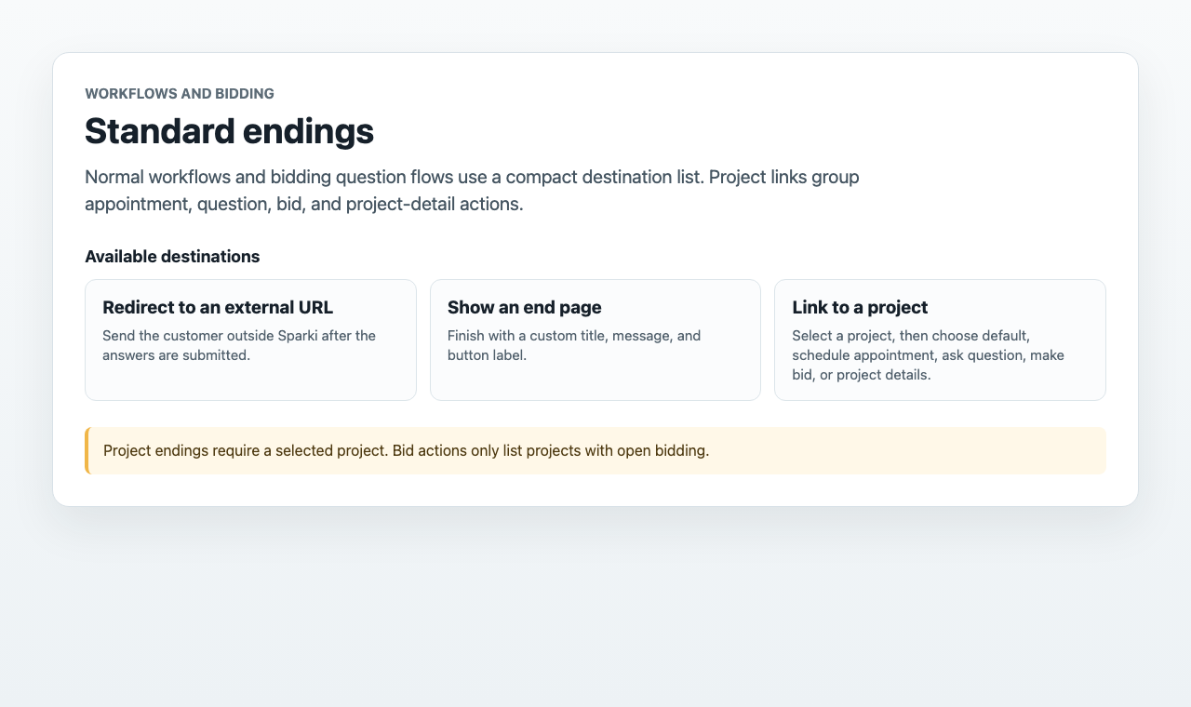
Task: Click the 'WORKFLOWS AND BIDDING' label
Action: pos(180,93)
